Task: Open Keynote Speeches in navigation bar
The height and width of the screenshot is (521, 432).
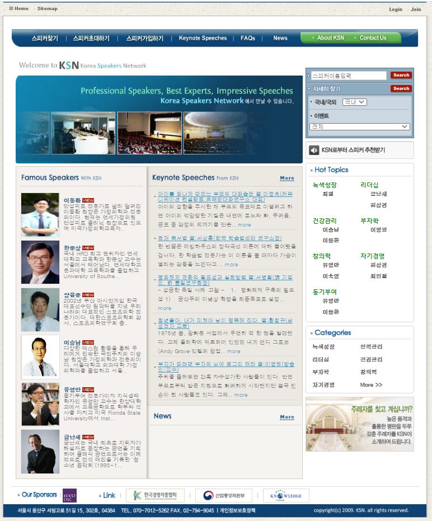Action: point(203,38)
